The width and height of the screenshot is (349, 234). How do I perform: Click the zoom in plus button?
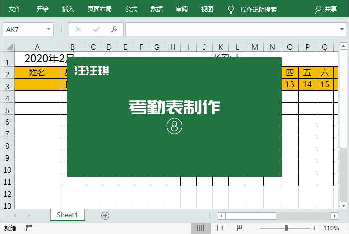pyautogui.click(x=314, y=228)
